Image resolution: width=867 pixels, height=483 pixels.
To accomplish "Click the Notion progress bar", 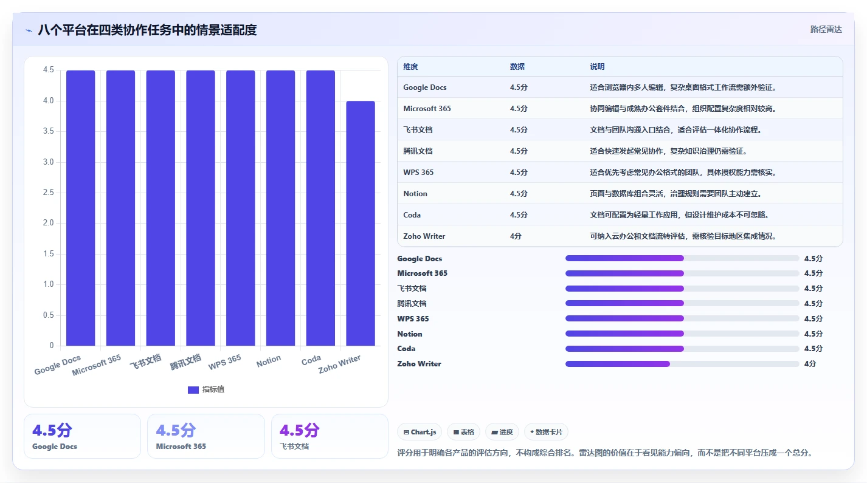I will point(682,334).
